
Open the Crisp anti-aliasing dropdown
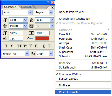click(x=51, y=53)
